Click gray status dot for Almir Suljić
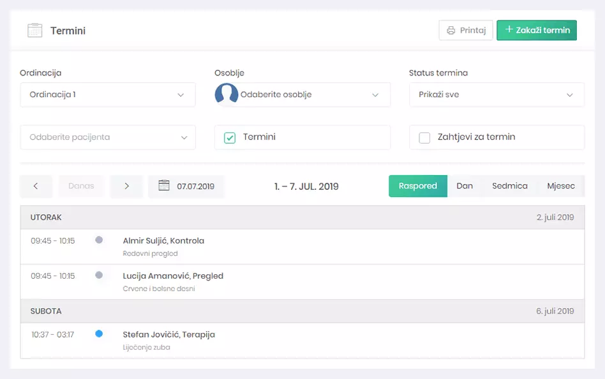The height and width of the screenshot is (379, 605). pyautogui.click(x=99, y=240)
